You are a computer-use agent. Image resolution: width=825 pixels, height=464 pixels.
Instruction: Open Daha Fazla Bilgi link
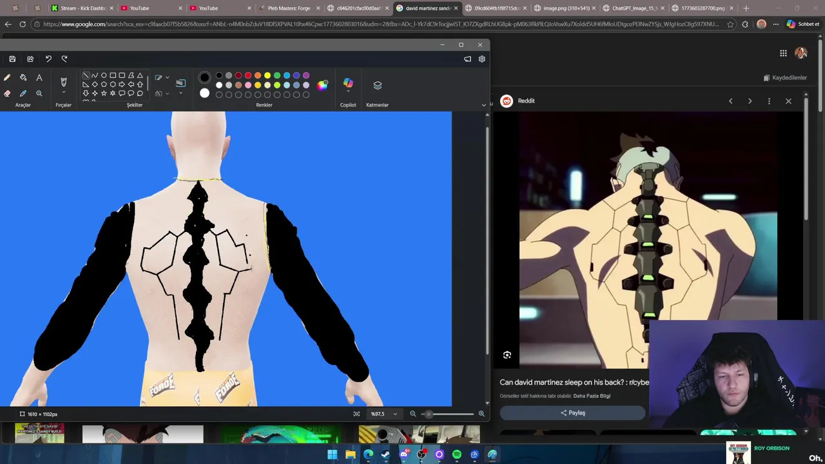coord(592,396)
